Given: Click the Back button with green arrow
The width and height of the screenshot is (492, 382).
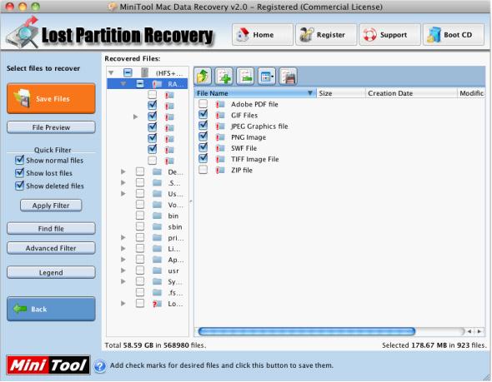Looking at the screenshot, I should (51, 309).
